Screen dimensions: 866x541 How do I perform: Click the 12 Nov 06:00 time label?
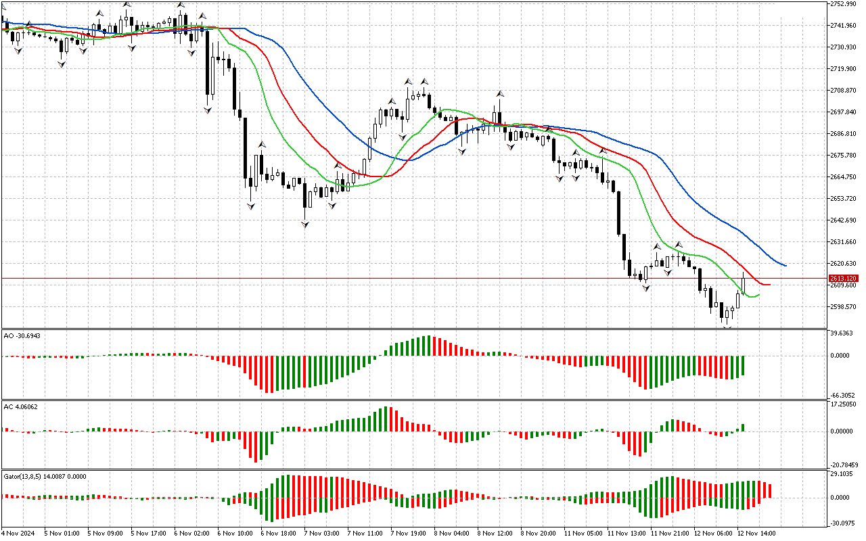coord(712,533)
